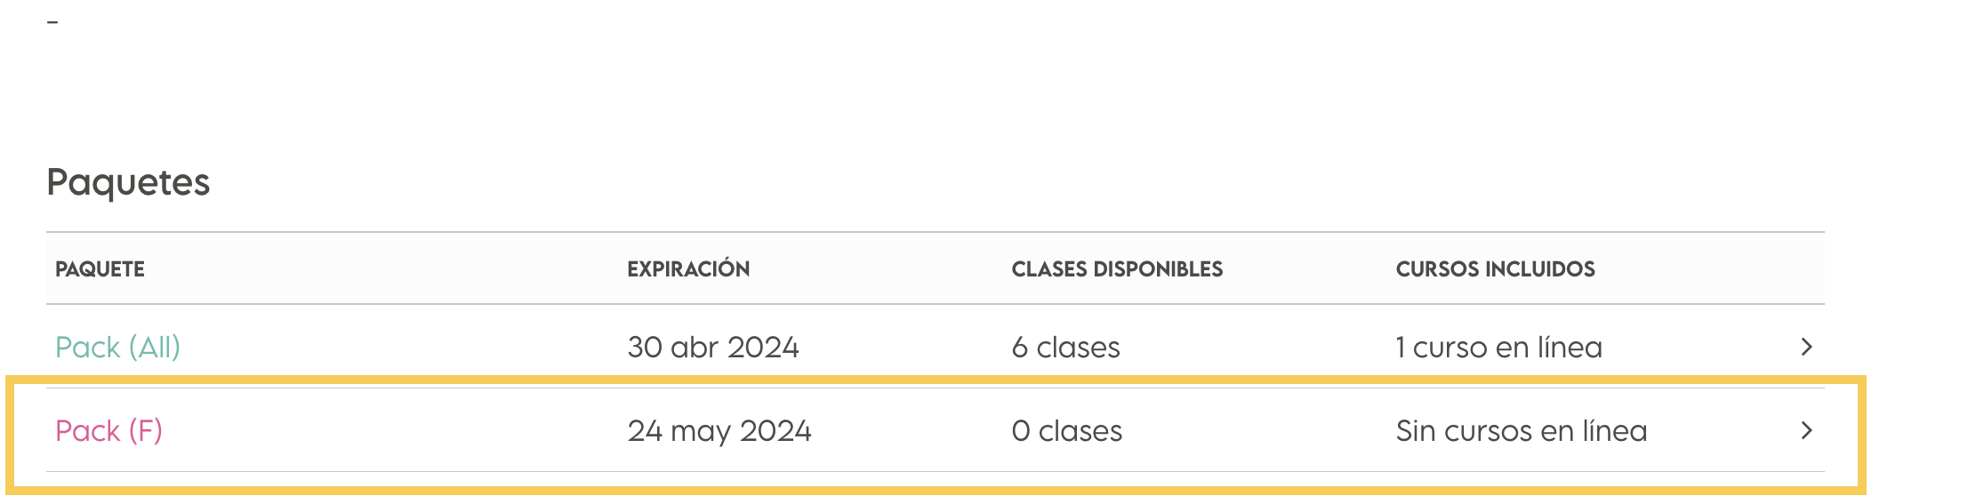This screenshot has height=496, width=1976.
Task: Open the Pack (All) package link
Action: 117,347
